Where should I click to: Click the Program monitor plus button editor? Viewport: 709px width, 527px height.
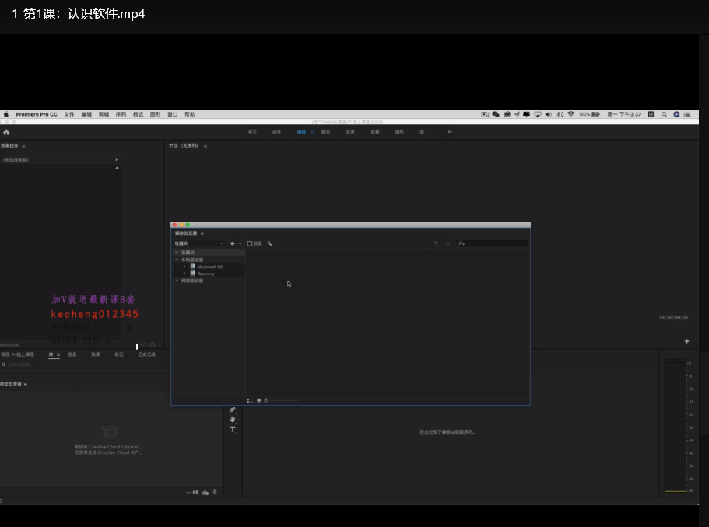point(687,341)
